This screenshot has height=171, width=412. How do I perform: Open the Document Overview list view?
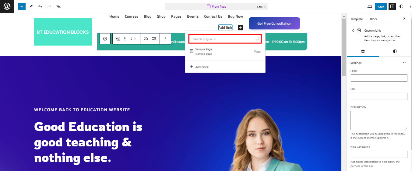[58, 6]
